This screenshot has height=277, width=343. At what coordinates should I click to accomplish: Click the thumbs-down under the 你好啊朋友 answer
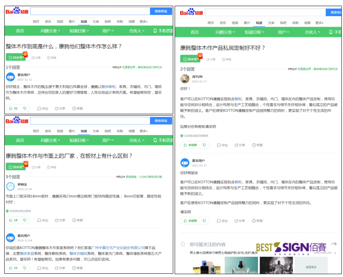coord(204,221)
